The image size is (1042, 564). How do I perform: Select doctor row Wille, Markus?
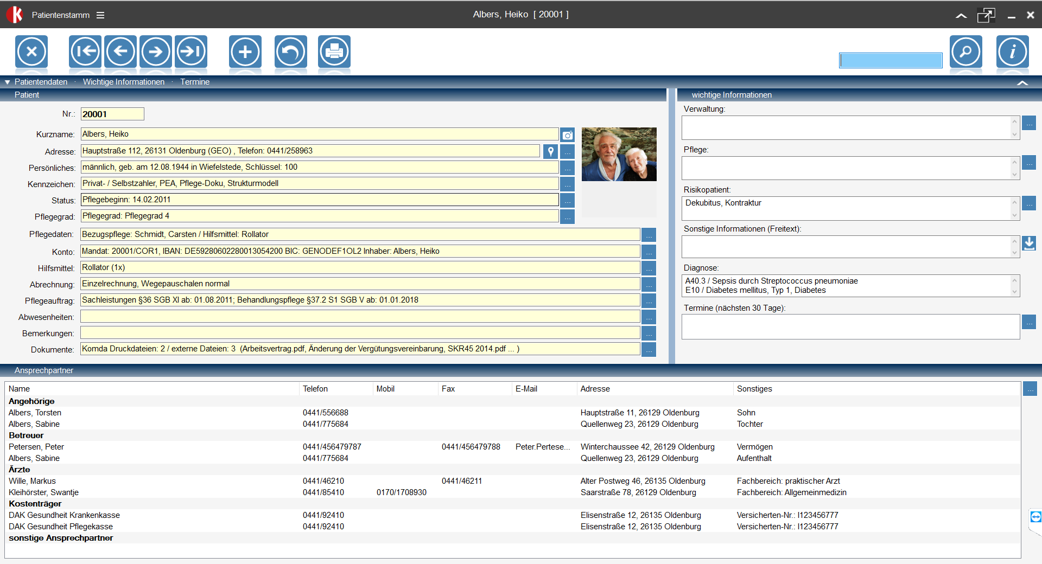(x=512, y=481)
